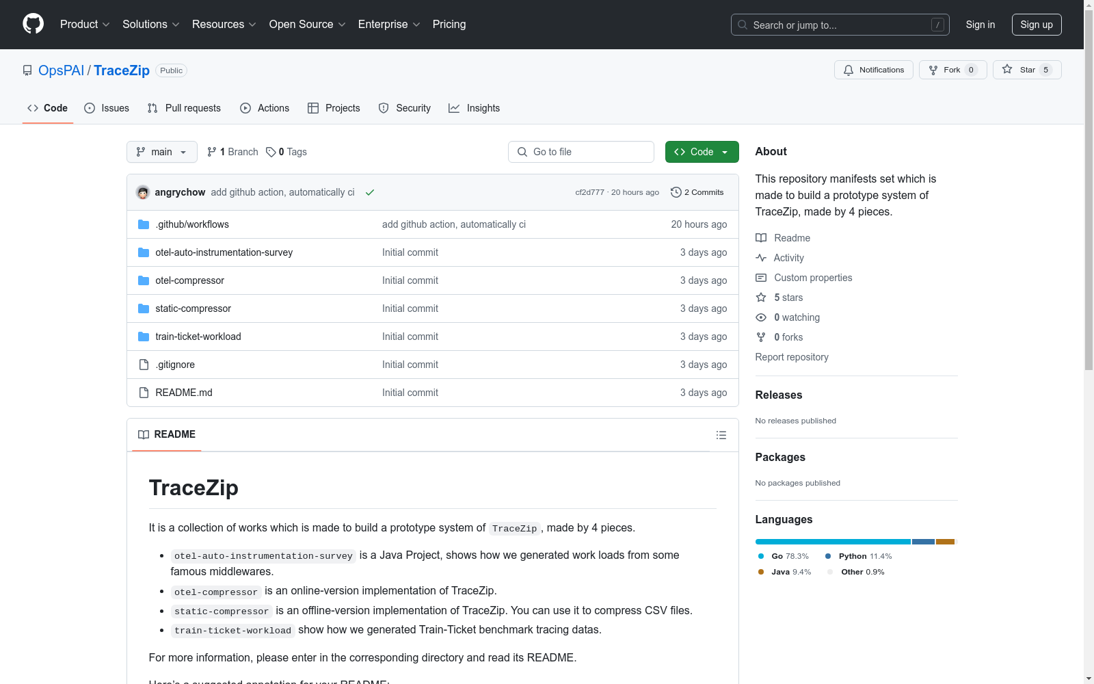The height and width of the screenshot is (684, 1094).
Task: View the 2 Commits history link
Action: pos(697,192)
